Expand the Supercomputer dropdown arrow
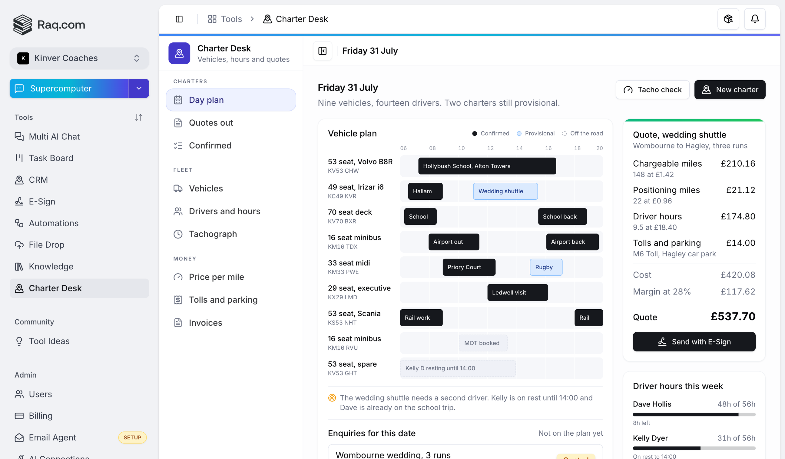The image size is (785, 459). tap(139, 88)
